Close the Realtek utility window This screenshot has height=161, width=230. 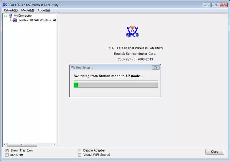click(x=224, y=5)
